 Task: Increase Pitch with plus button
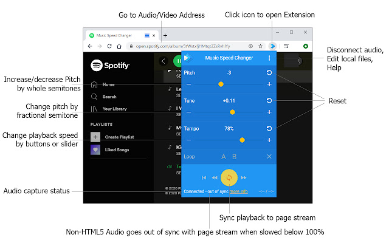click(269, 84)
